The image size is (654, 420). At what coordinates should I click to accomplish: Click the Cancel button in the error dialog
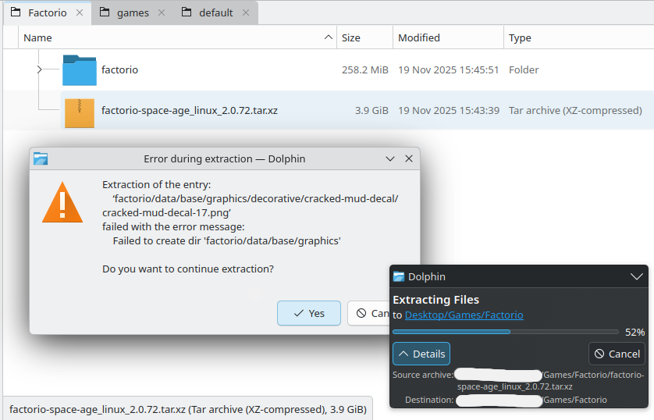[x=368, y=313]
